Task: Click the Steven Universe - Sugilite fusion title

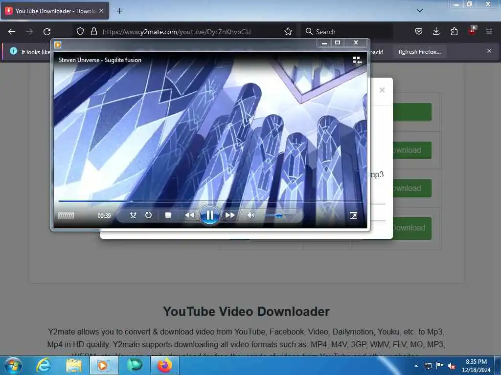Action: click(x=100, y=60)
